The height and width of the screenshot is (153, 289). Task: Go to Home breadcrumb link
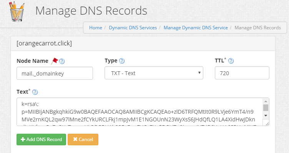click(96, 28)
